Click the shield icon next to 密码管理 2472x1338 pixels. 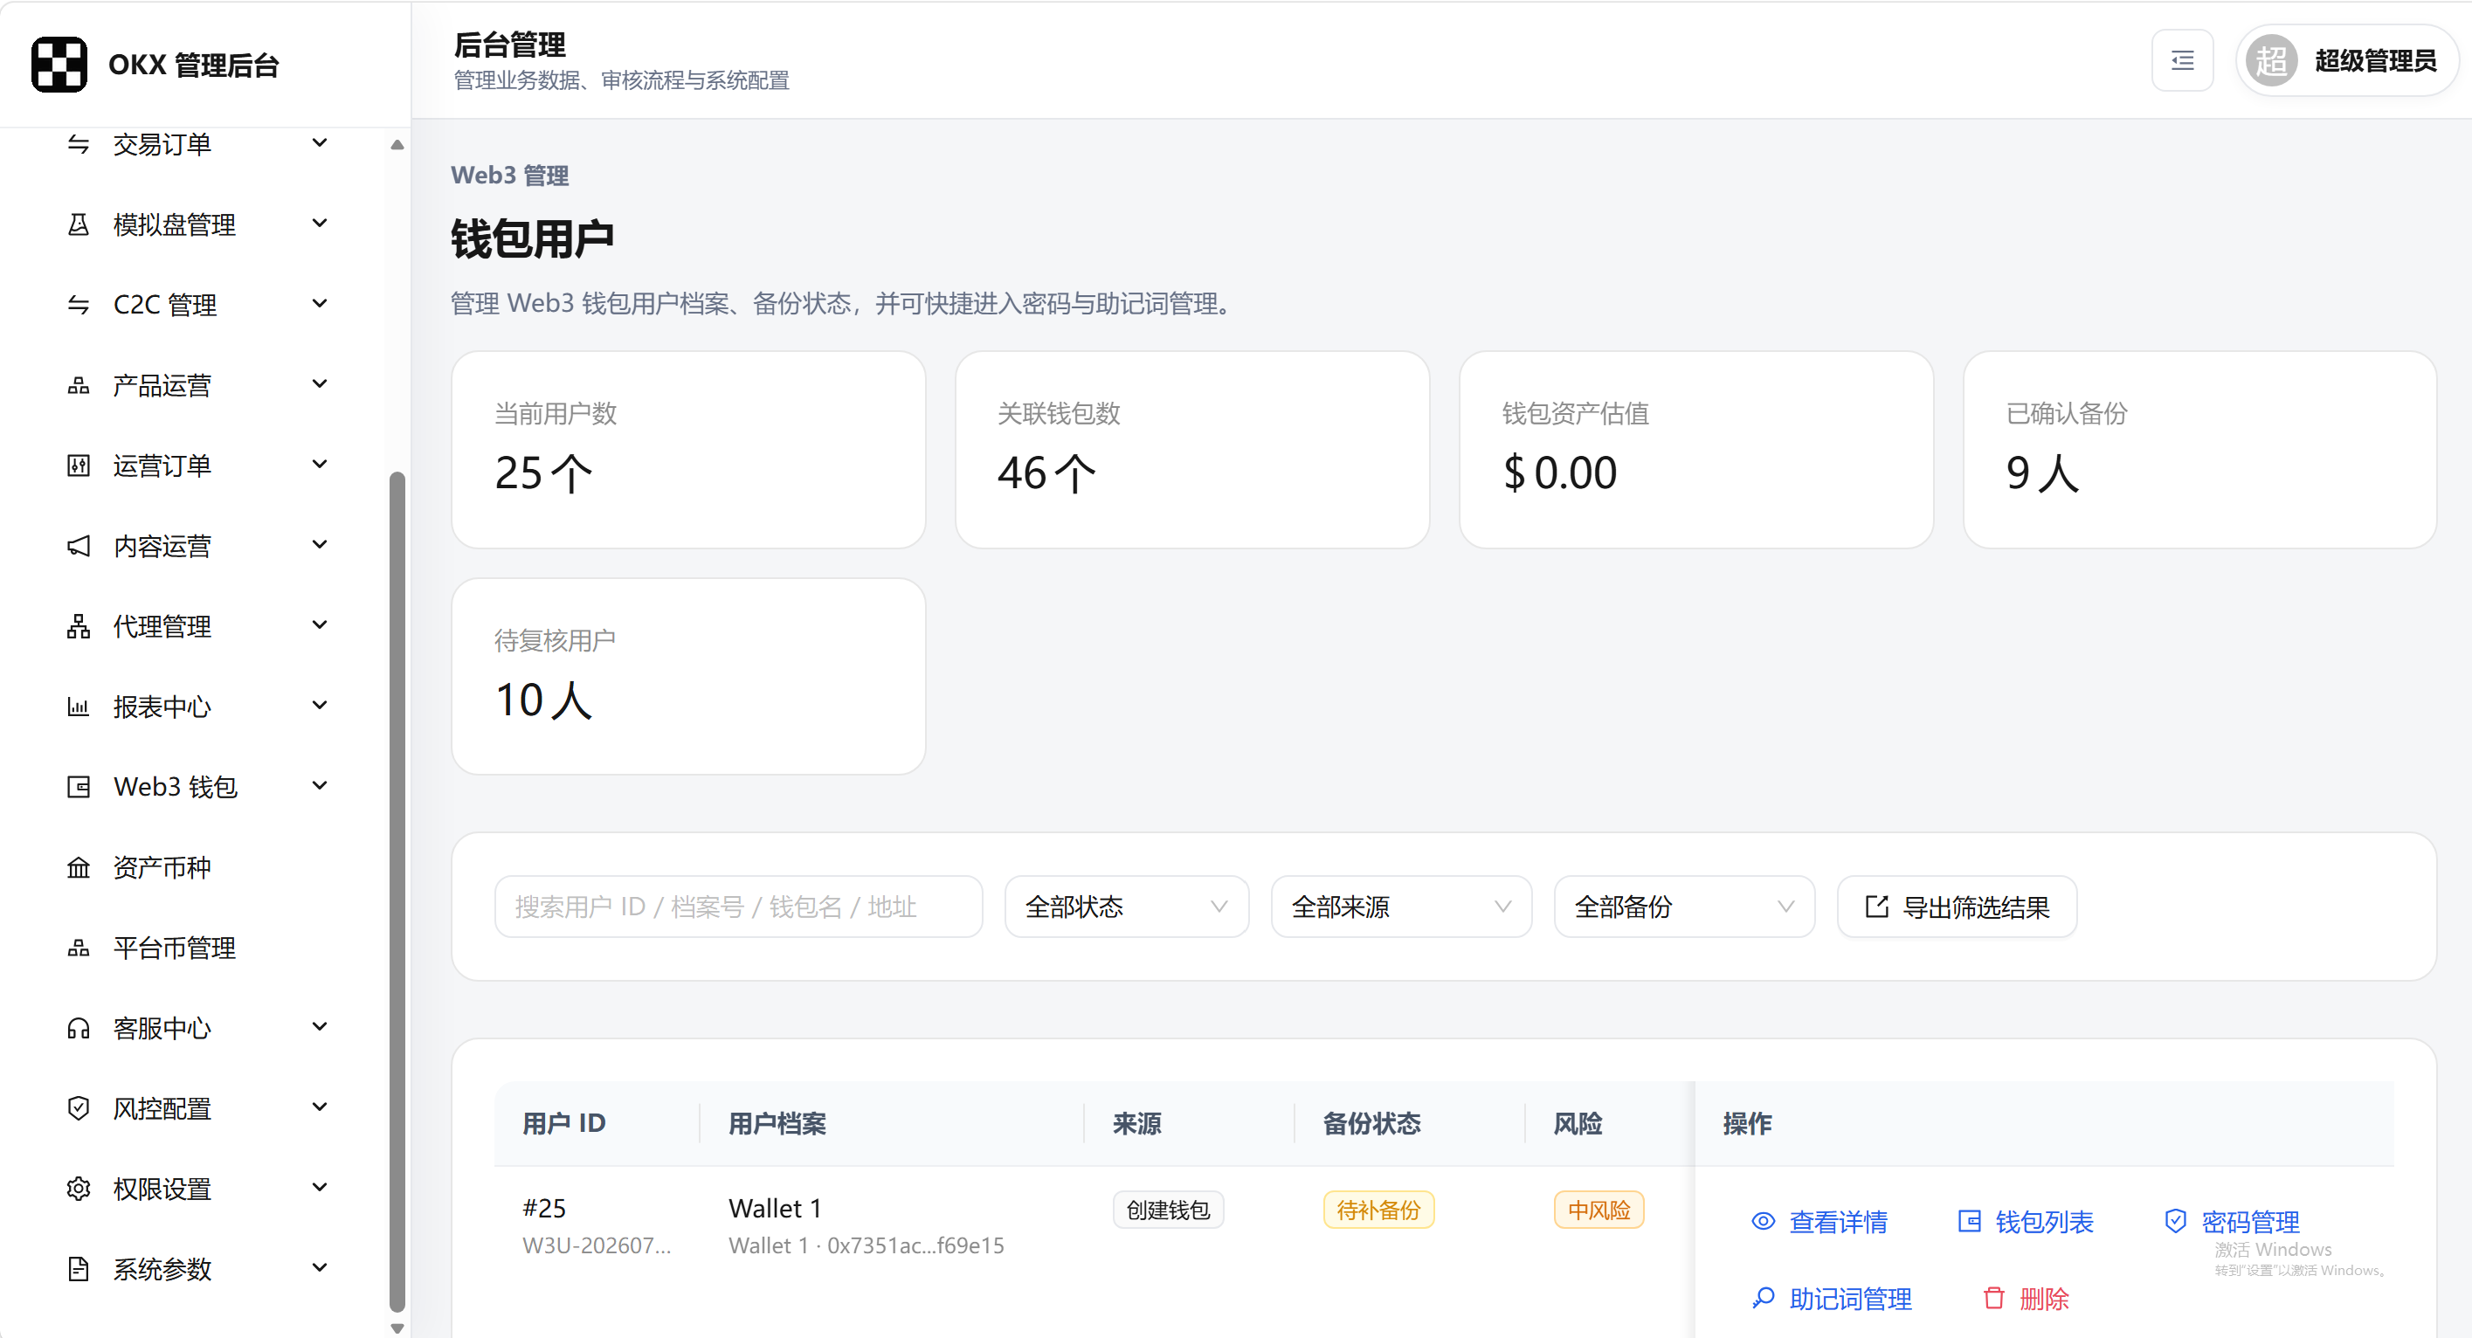point(2176,1221)
